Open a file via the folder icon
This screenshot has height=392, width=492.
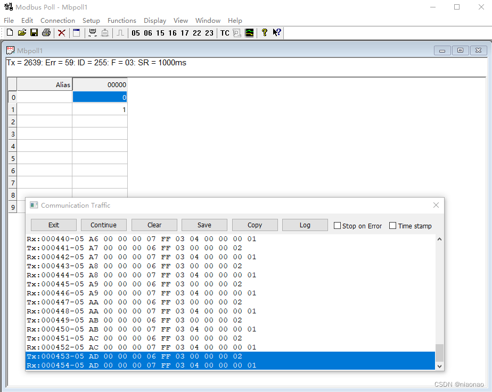pyautogui.click(x=22, y=32)
